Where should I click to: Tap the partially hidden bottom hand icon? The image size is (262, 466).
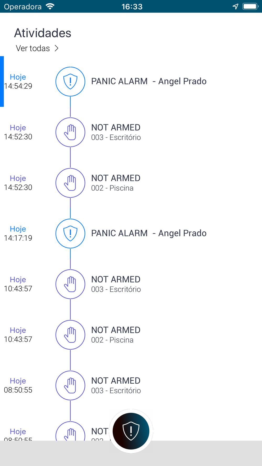tap(70, 431)
